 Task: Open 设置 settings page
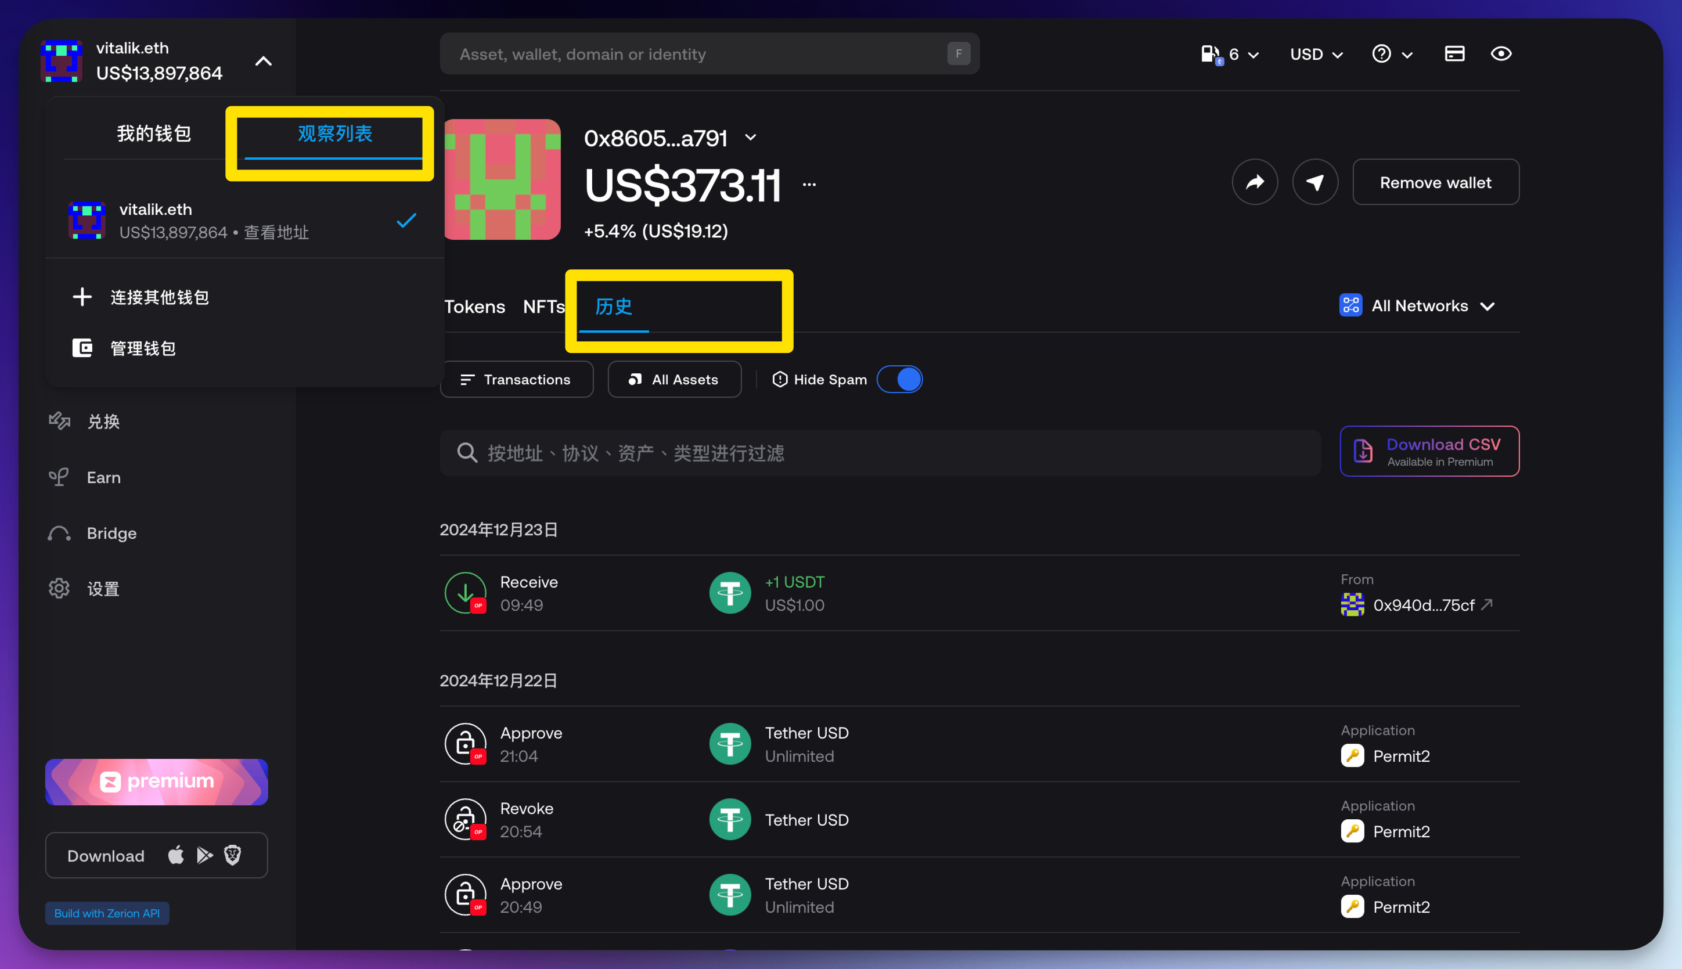(103, 589)
